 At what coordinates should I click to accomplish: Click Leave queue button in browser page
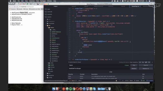coord(32,12)
